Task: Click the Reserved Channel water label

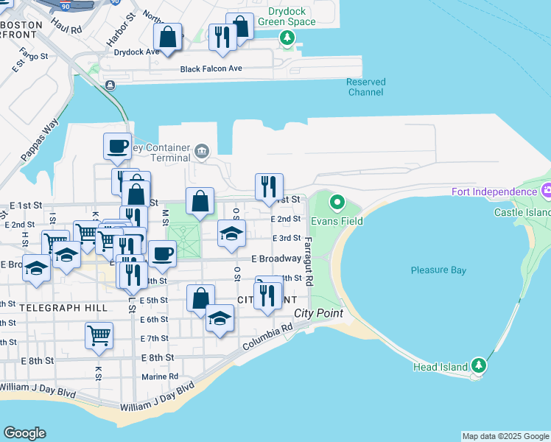Action: [x=365, y=87]
